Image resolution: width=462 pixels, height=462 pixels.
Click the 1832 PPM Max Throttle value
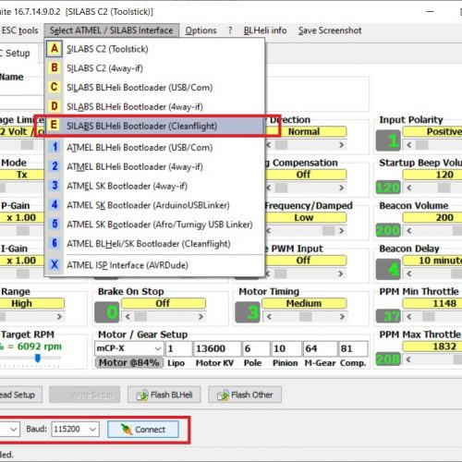click(432, 346)
